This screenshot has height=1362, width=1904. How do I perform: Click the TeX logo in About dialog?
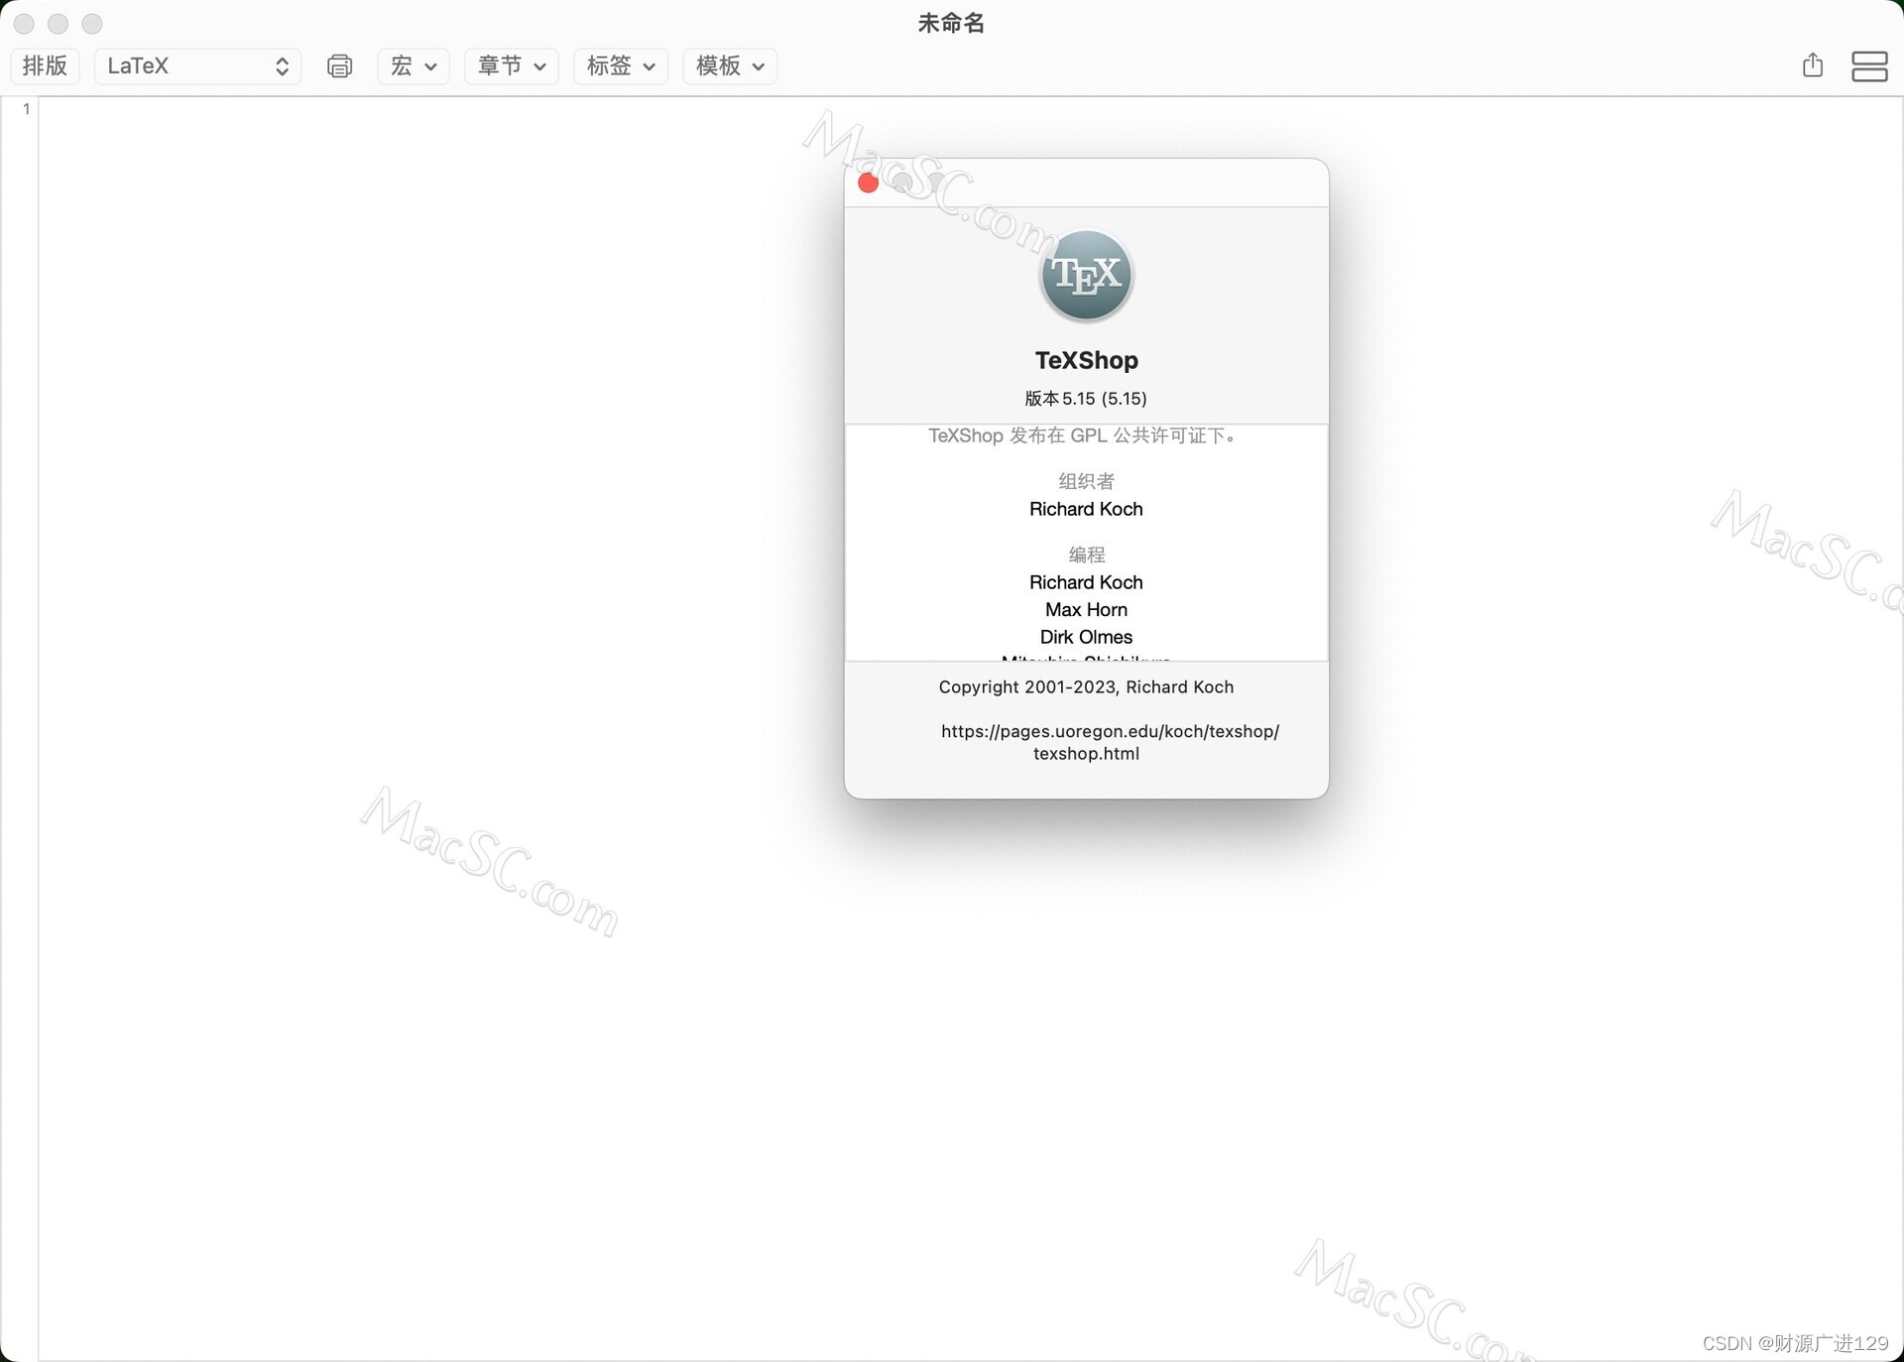1086,276
